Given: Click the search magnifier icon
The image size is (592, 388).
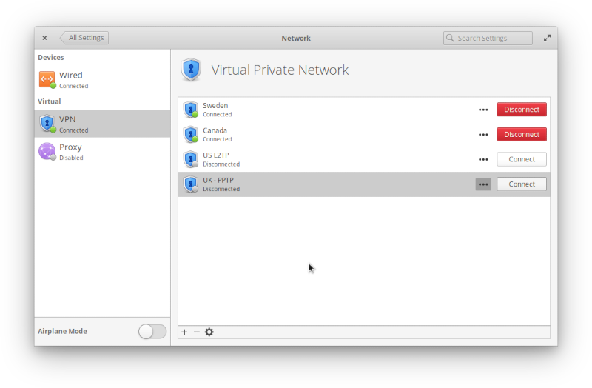Looking at the screenshot, I should (450, 38).
